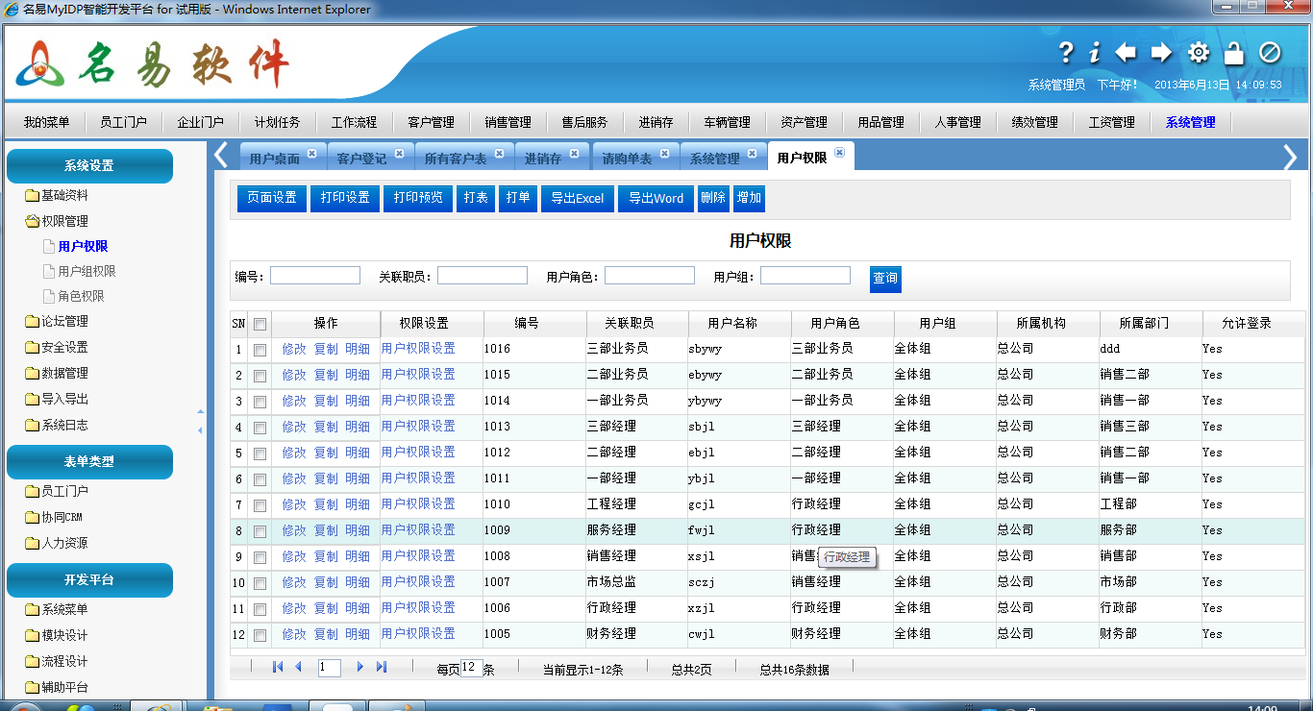Go back with the left arrow icon
The width and height of the screenshot is (1313, 711).
[1126, 53]
